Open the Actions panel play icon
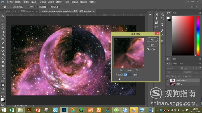 [150, 15]
